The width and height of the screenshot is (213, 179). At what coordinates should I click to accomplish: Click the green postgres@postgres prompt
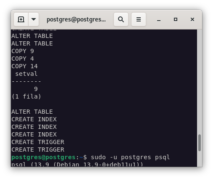[x=44, y=157]
